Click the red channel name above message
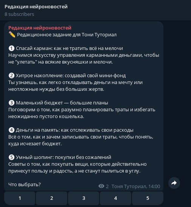Viewport: 191px width, 207px height. [x=40, y=28]
